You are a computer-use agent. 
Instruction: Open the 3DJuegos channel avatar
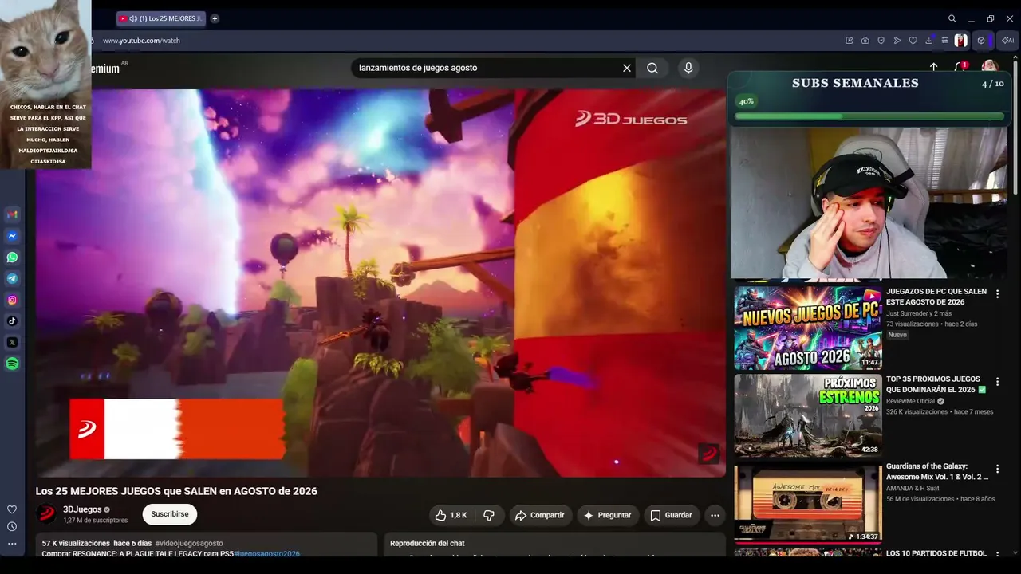tap(47, 514)
